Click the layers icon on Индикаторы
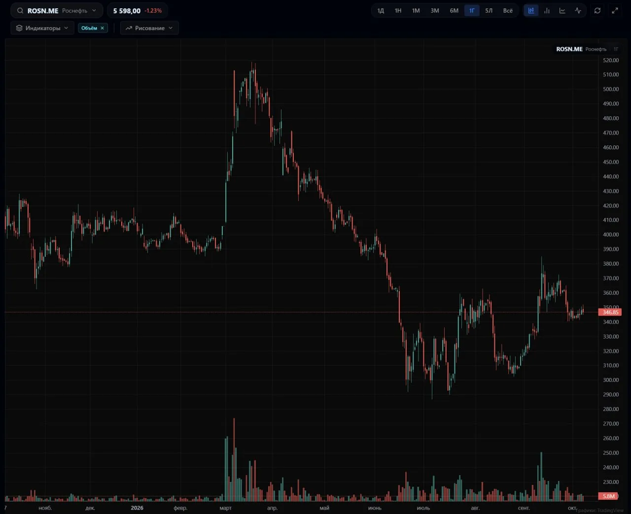This screenshot has height=514, width=631. click(x=19, y=28)
